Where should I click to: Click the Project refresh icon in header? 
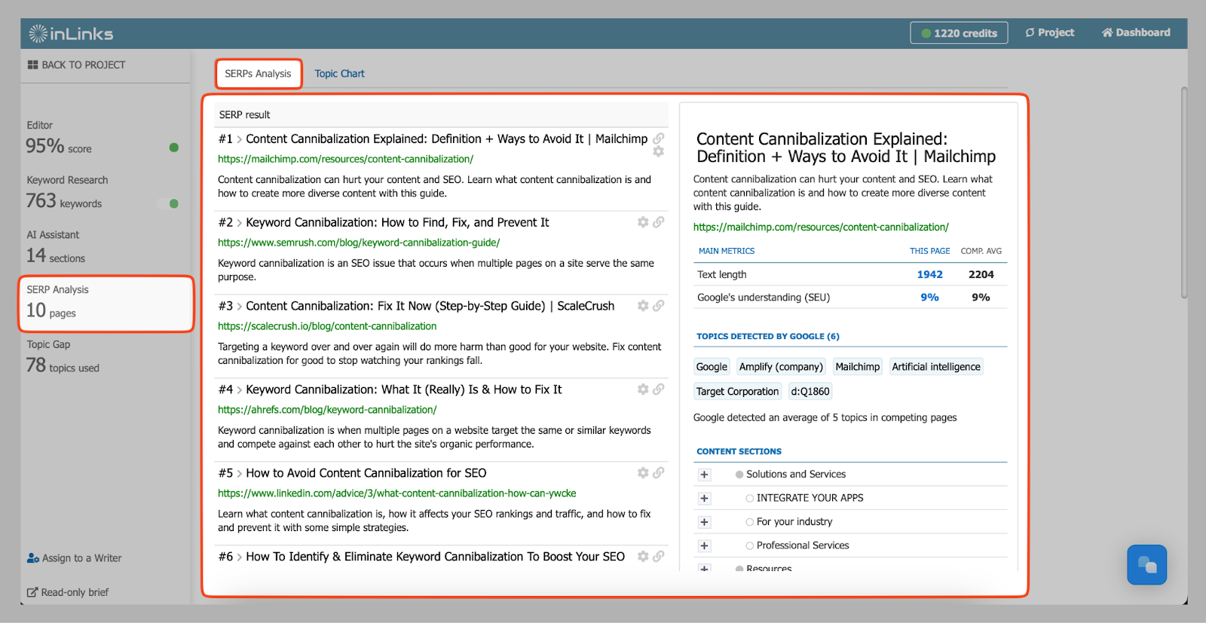pyautogui.click(x=1030, y=32)
